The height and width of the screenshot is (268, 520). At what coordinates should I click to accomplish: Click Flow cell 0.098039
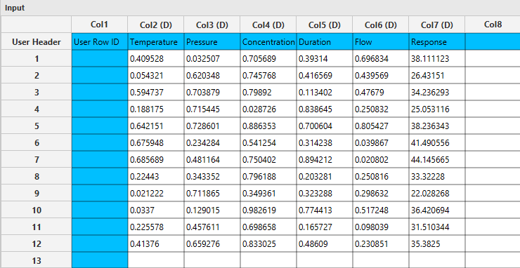(381, 227)
